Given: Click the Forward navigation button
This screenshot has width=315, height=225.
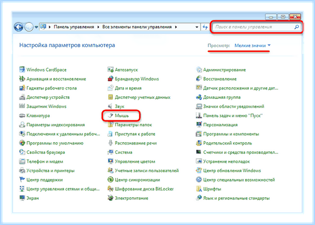Looking at the screenshot, I should (29, 27).
